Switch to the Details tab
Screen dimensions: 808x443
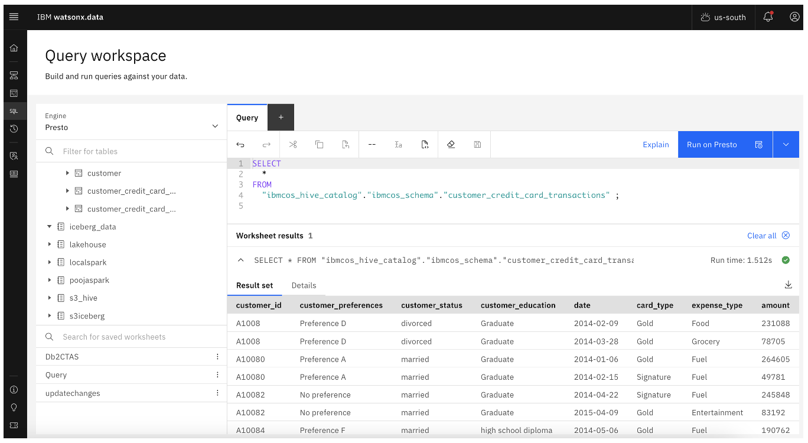coord(304,285)
